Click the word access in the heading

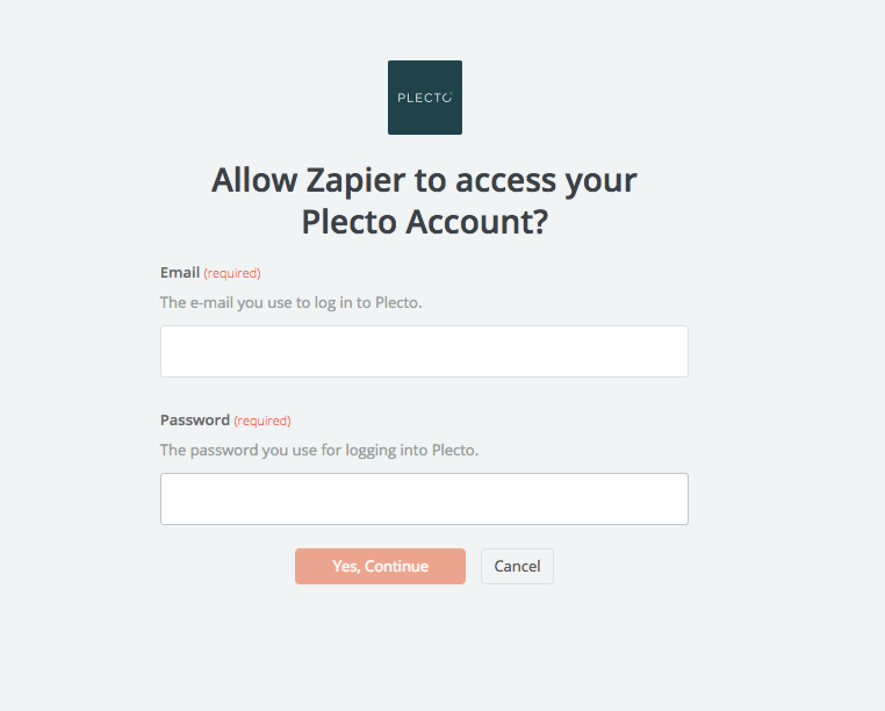coord(506,181)
